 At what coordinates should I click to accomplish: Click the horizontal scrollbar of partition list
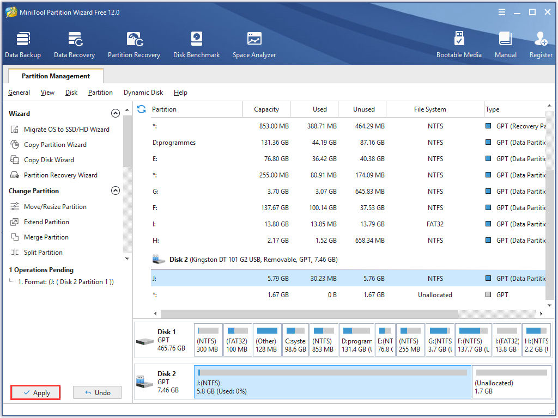click(310, 314)
